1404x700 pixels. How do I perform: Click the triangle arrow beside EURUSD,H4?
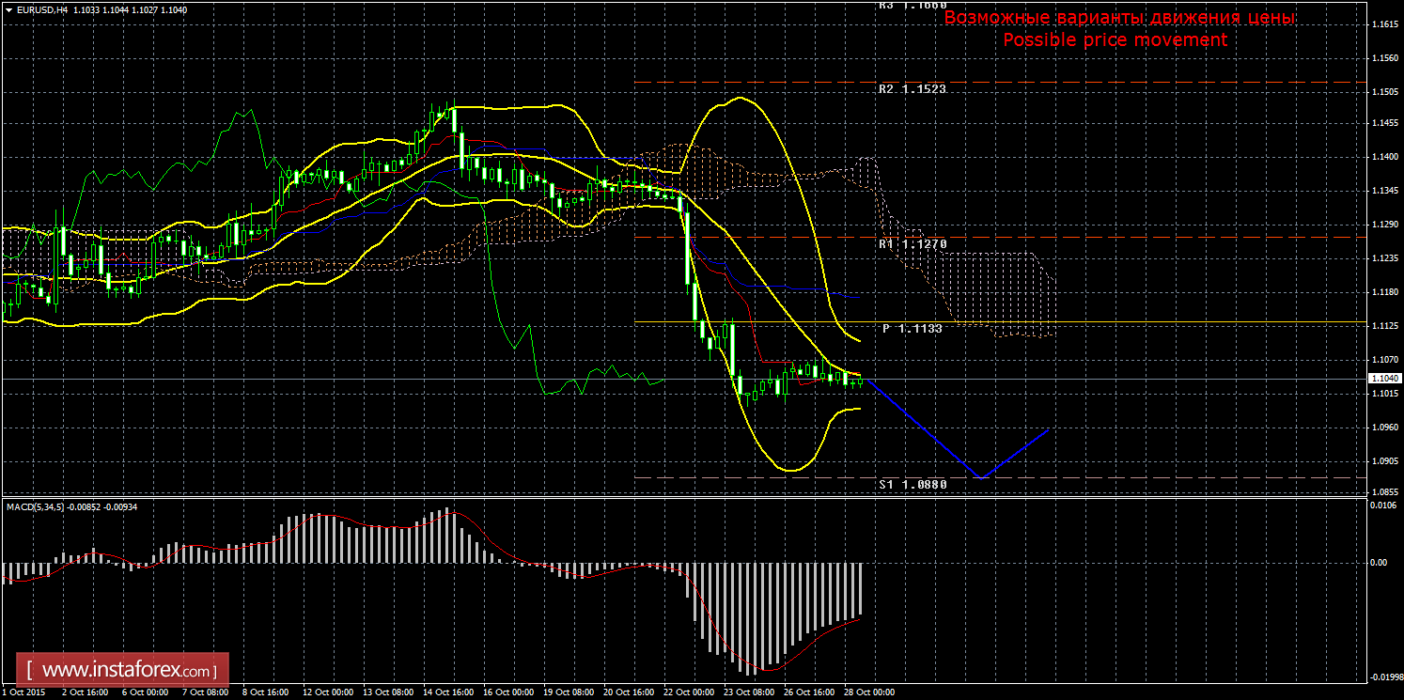pos(8,8)
